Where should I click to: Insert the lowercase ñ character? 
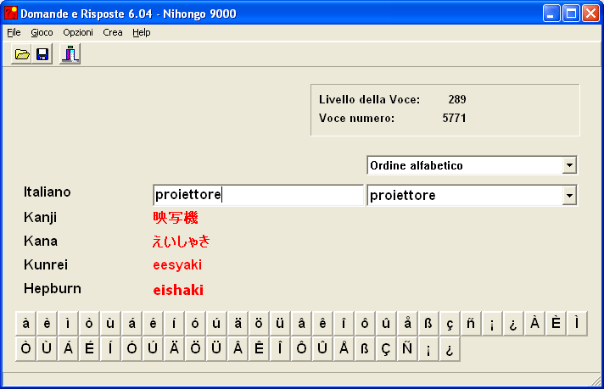coord(471,324)
